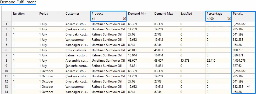Clear the Product filter with its icon
This screenshot has height=94, width=256.
click(x=124, y=19)
